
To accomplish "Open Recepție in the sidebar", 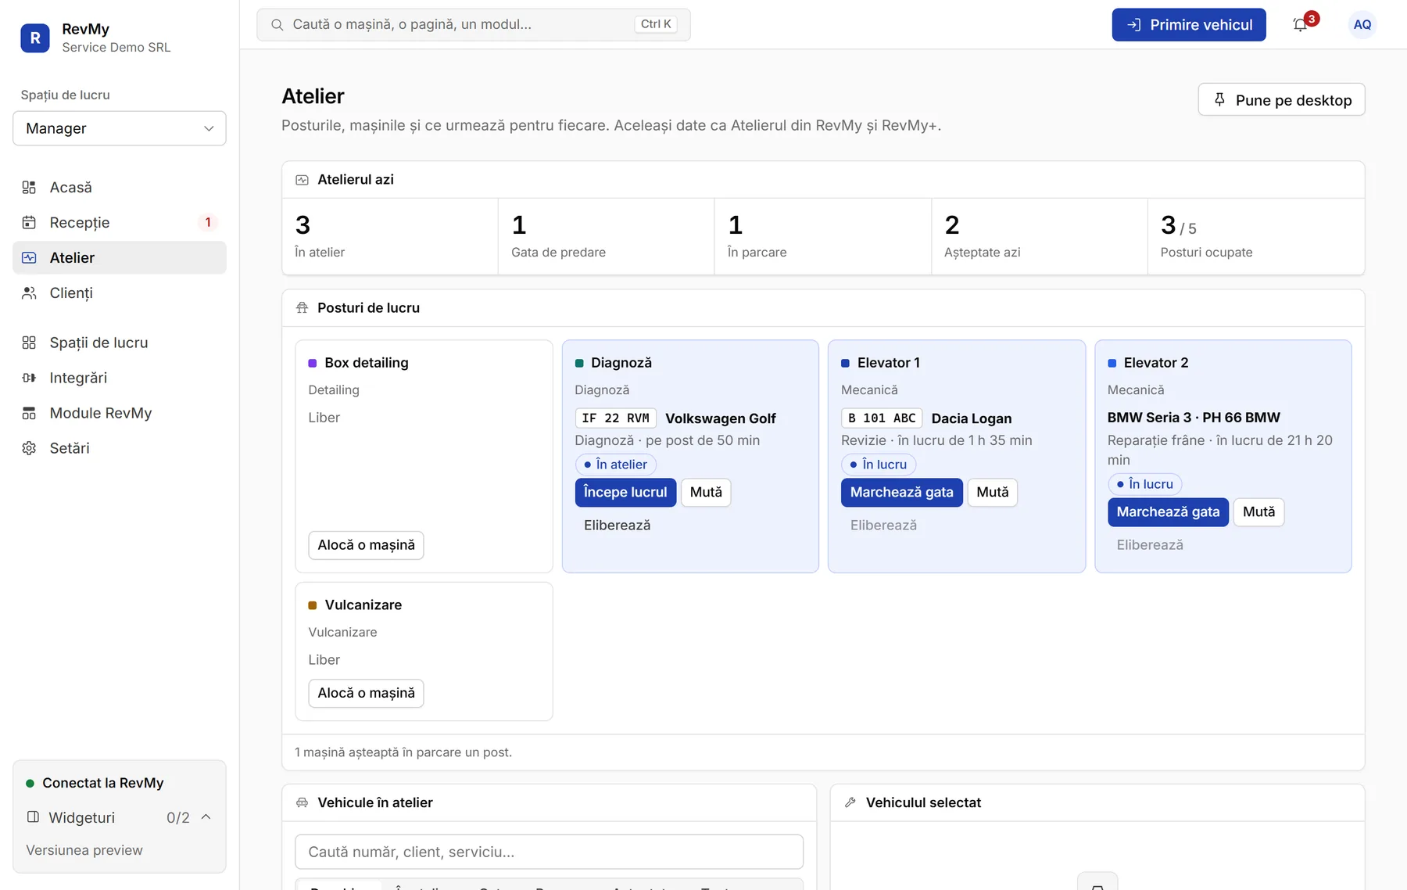I will click(120, 222).
